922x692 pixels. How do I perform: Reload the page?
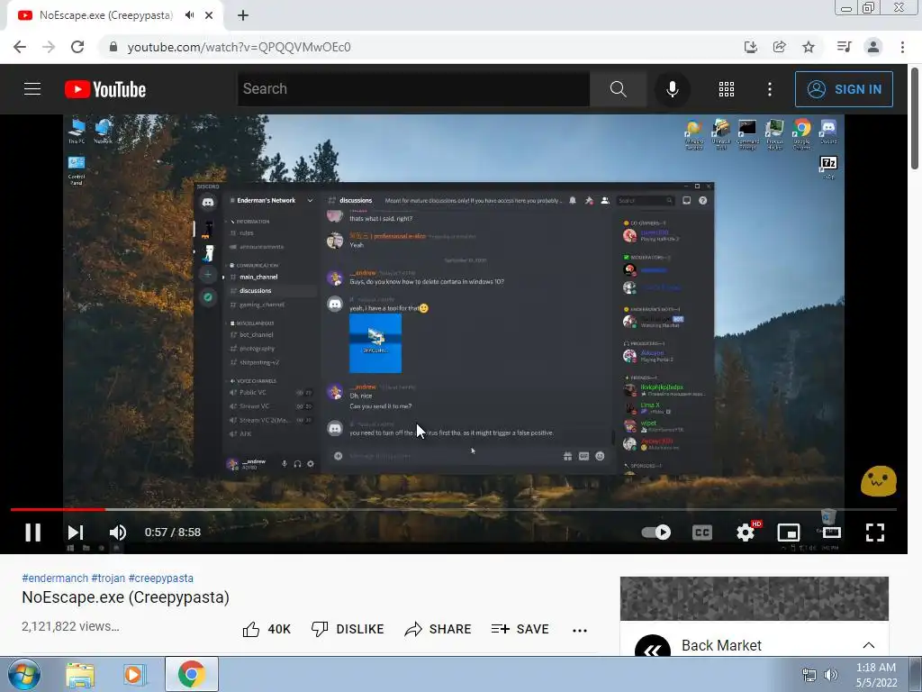(x=77, y=47)
